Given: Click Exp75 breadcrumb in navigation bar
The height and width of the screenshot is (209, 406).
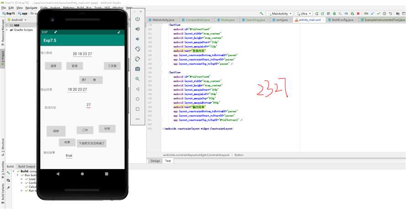Looking at the screenshot, I should pos(8,13).
